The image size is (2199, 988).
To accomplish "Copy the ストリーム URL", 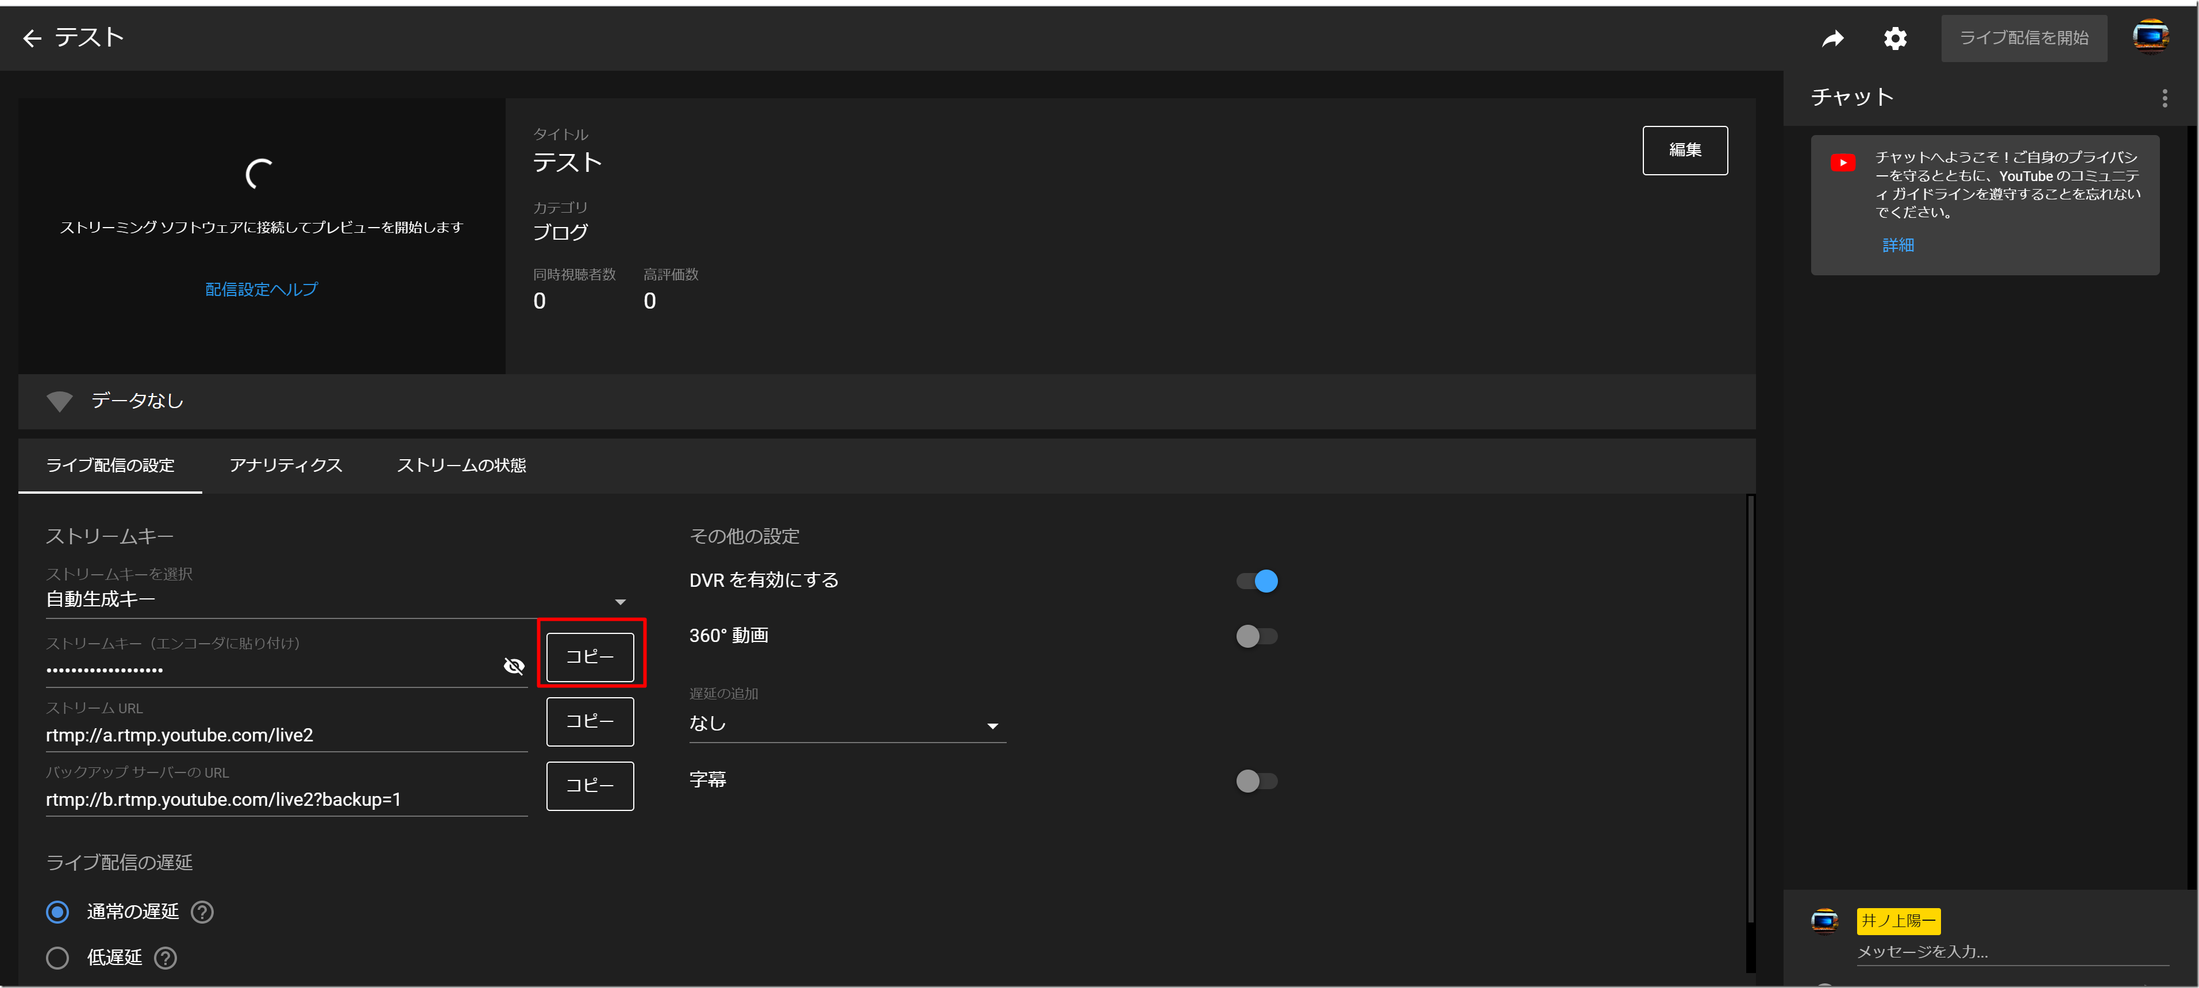I will 590,721.
